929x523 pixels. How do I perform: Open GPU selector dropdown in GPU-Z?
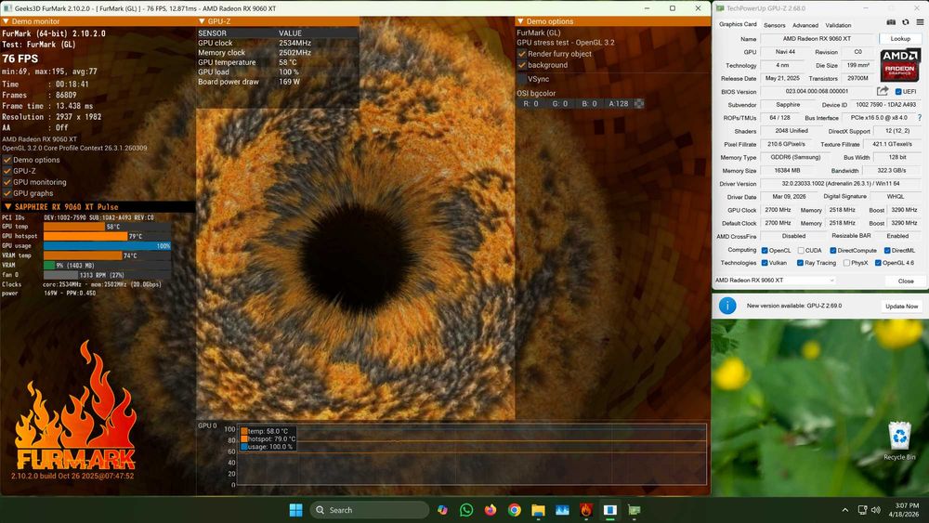pyautogui.click(x=775, y=281)
